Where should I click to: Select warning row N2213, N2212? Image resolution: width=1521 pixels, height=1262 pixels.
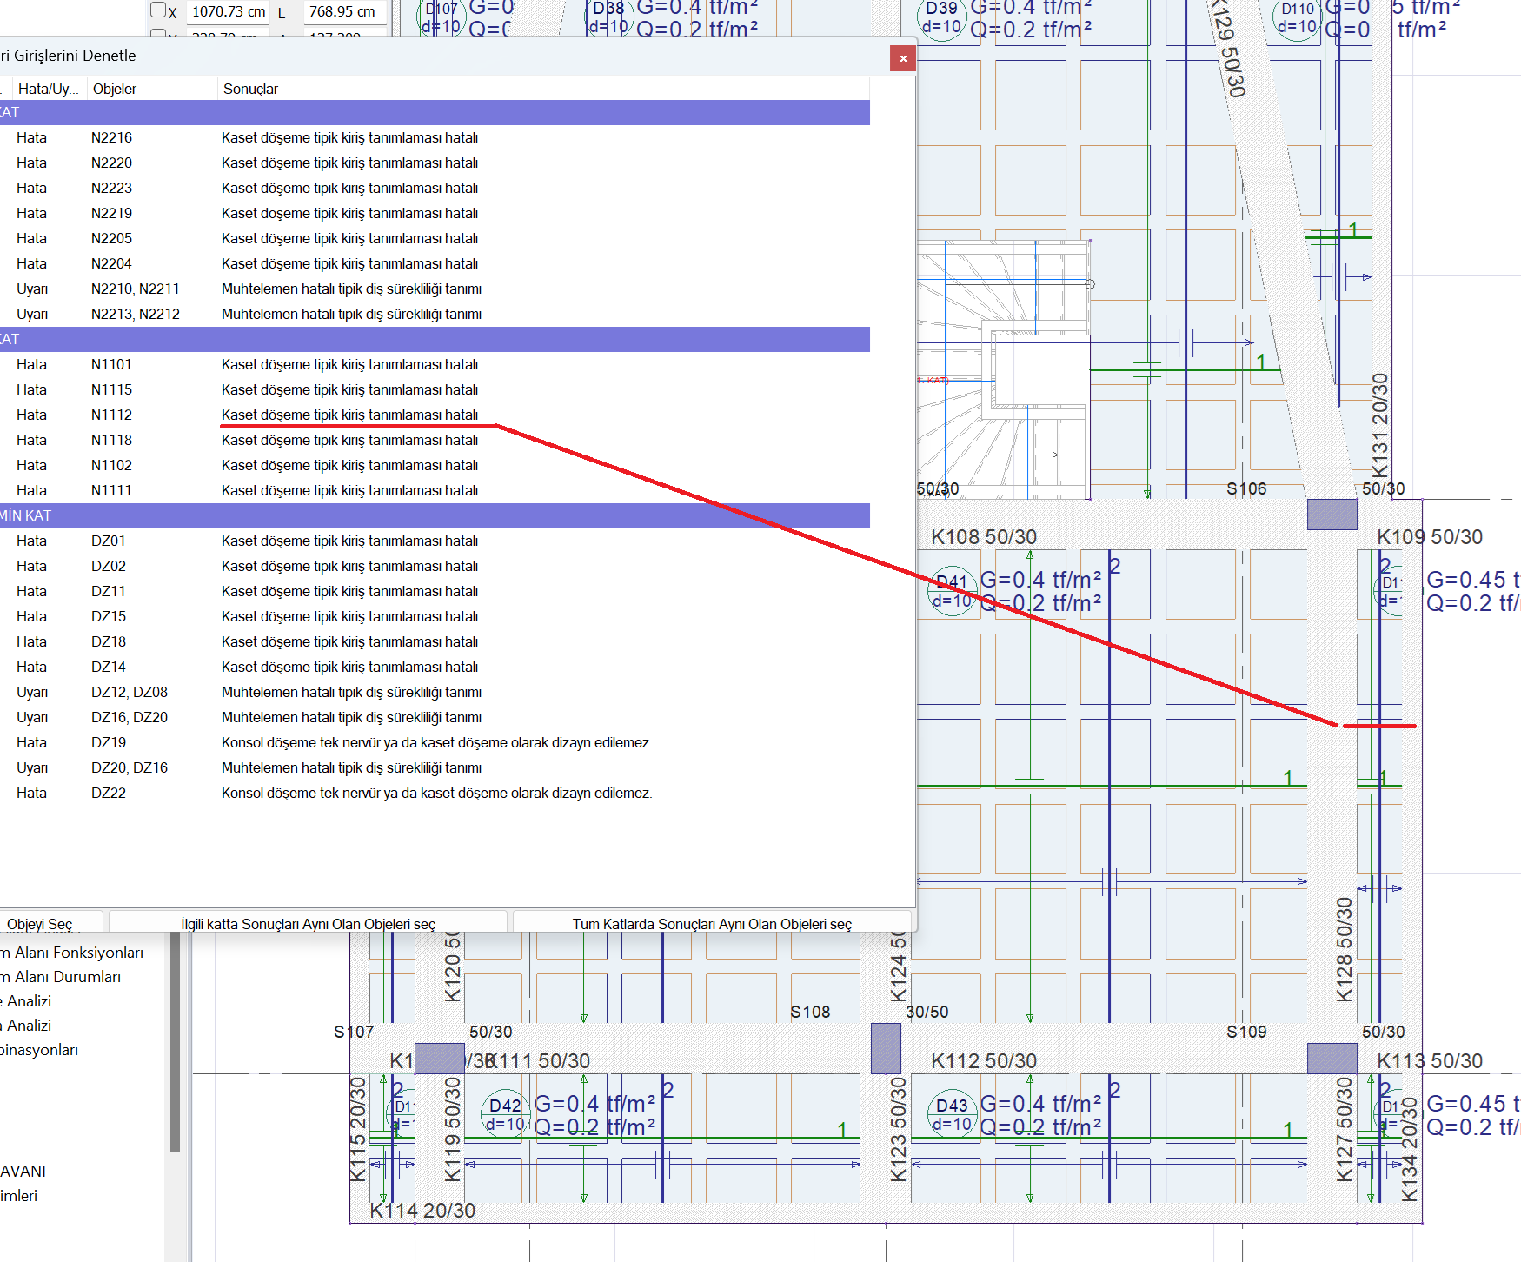435,314
